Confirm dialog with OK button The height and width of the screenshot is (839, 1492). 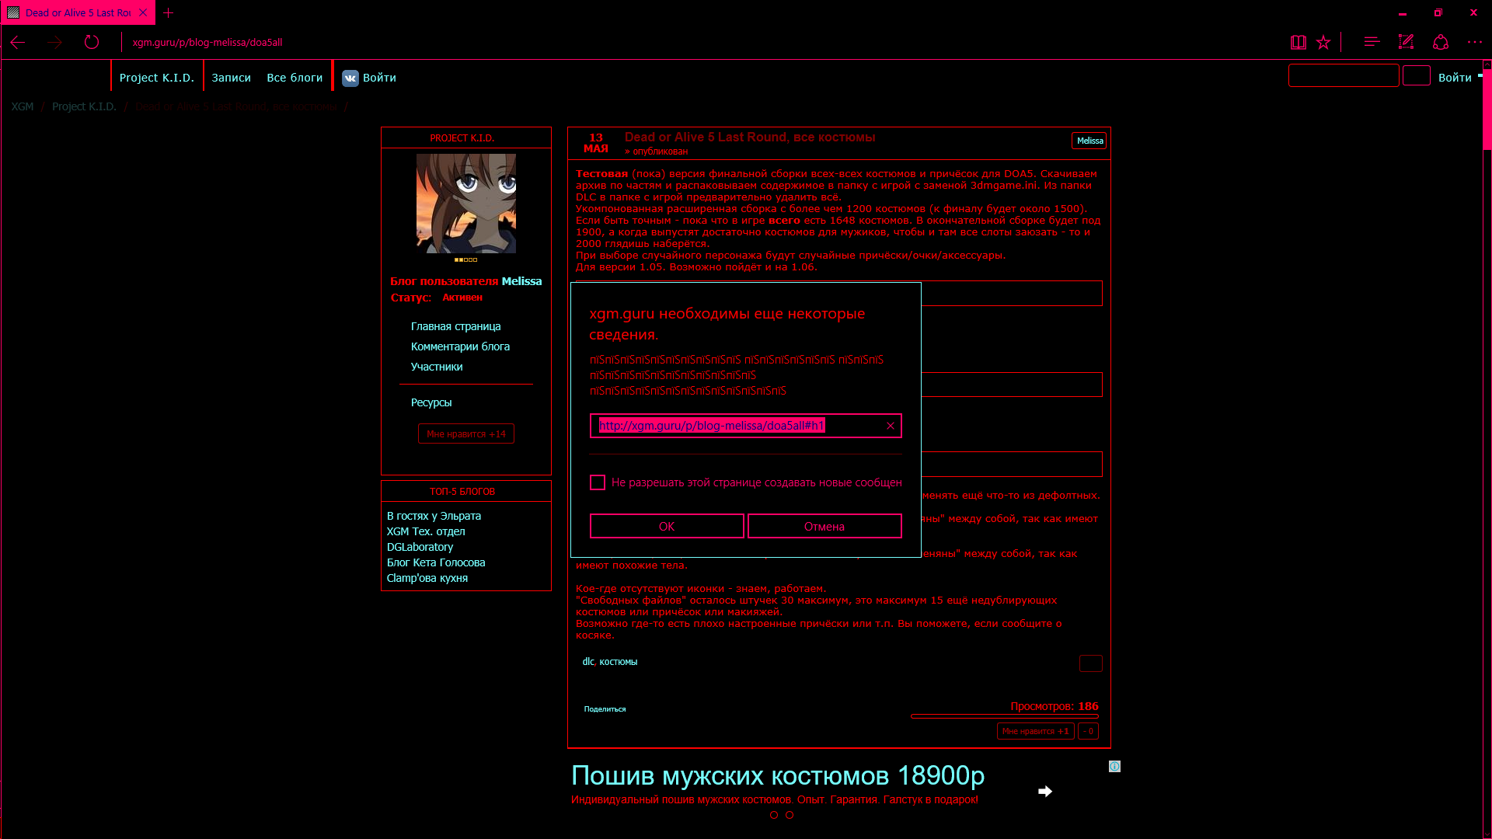(667, 526)
